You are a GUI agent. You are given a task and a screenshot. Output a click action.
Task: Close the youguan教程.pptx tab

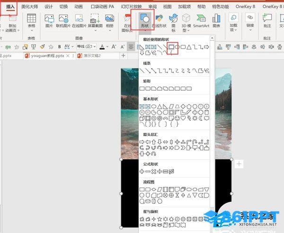click(68, 56)
